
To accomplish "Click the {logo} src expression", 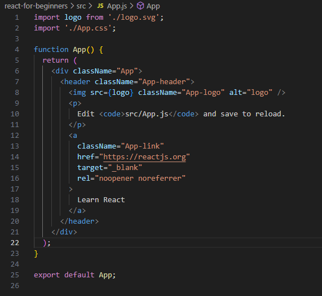I will pyautogui.click(x=121, y=93).
